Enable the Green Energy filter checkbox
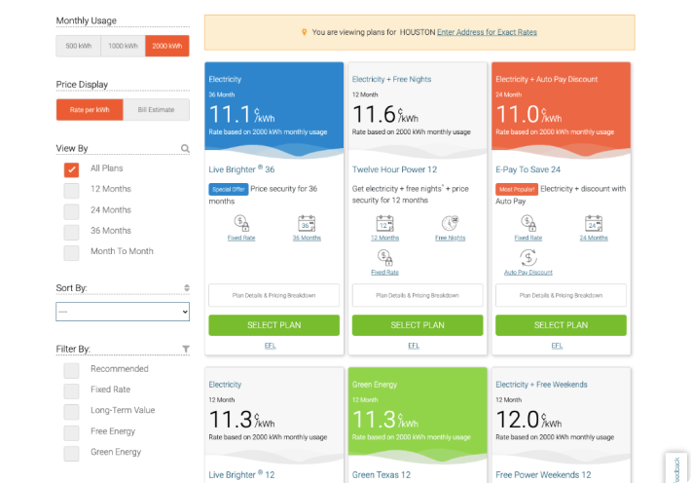The width and height of the screenshot is (691, 483). click(71, 453)
